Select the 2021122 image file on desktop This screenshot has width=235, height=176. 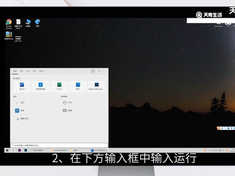pos(18,39)
